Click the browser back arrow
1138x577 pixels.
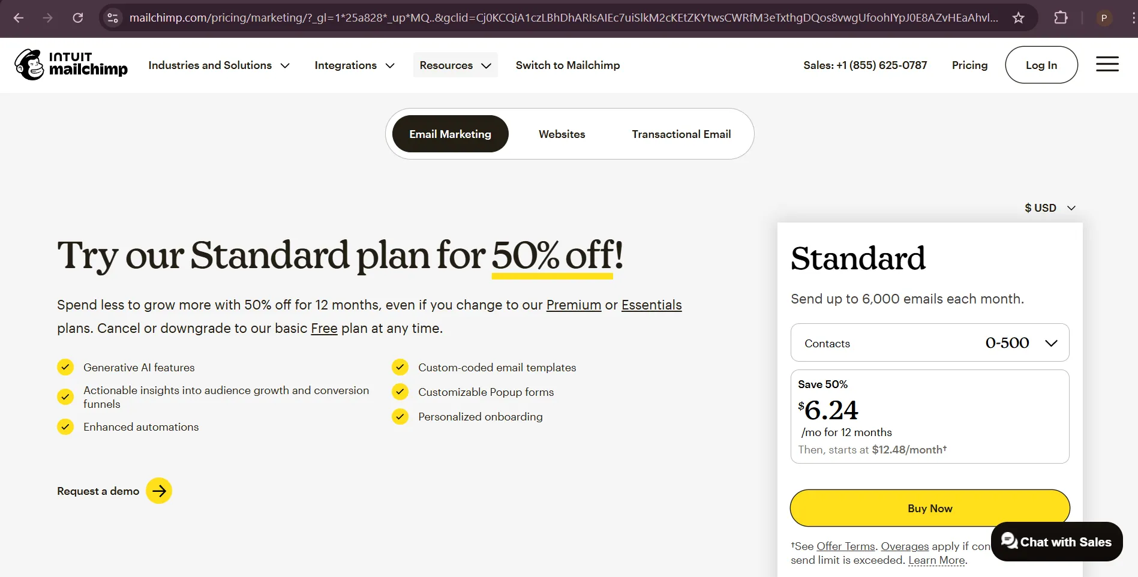pyautogui.click(x=19, y=18)
